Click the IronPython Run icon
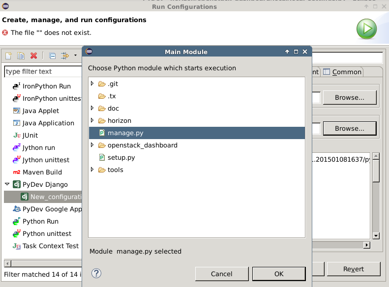The image size is (389, 287). 16,86
